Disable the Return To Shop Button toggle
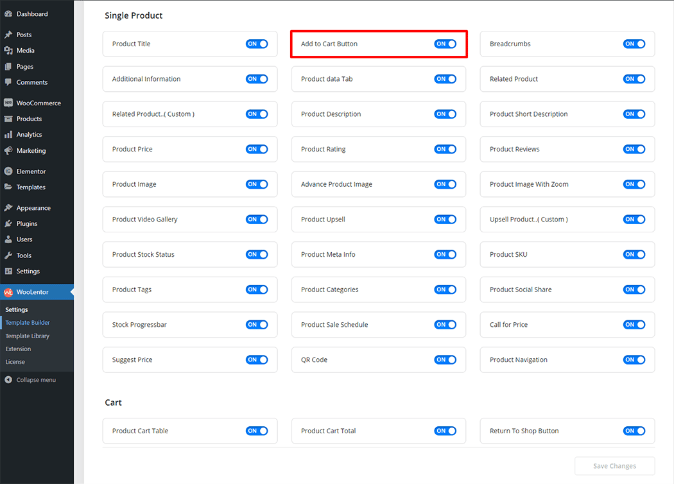Screen dimensions: 674x484 tap(634, 431)
